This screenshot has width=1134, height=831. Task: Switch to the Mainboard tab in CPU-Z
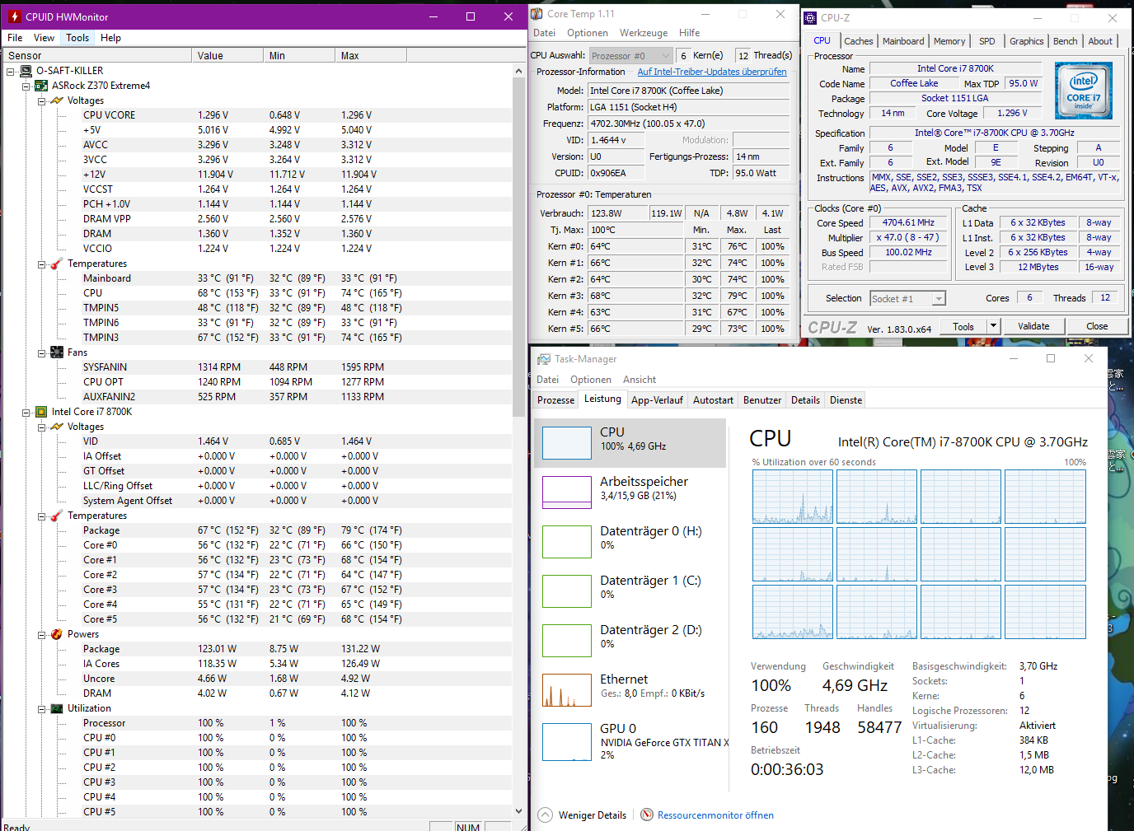pyautogui.click(x=903, y=41)
